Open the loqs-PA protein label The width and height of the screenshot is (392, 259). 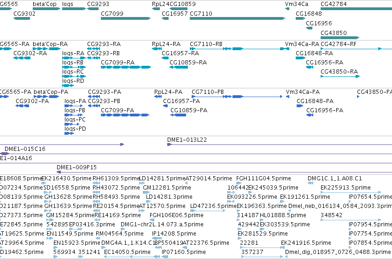point(75,101)
